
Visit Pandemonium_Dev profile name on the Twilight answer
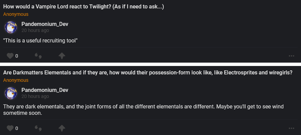pos(45,24)
